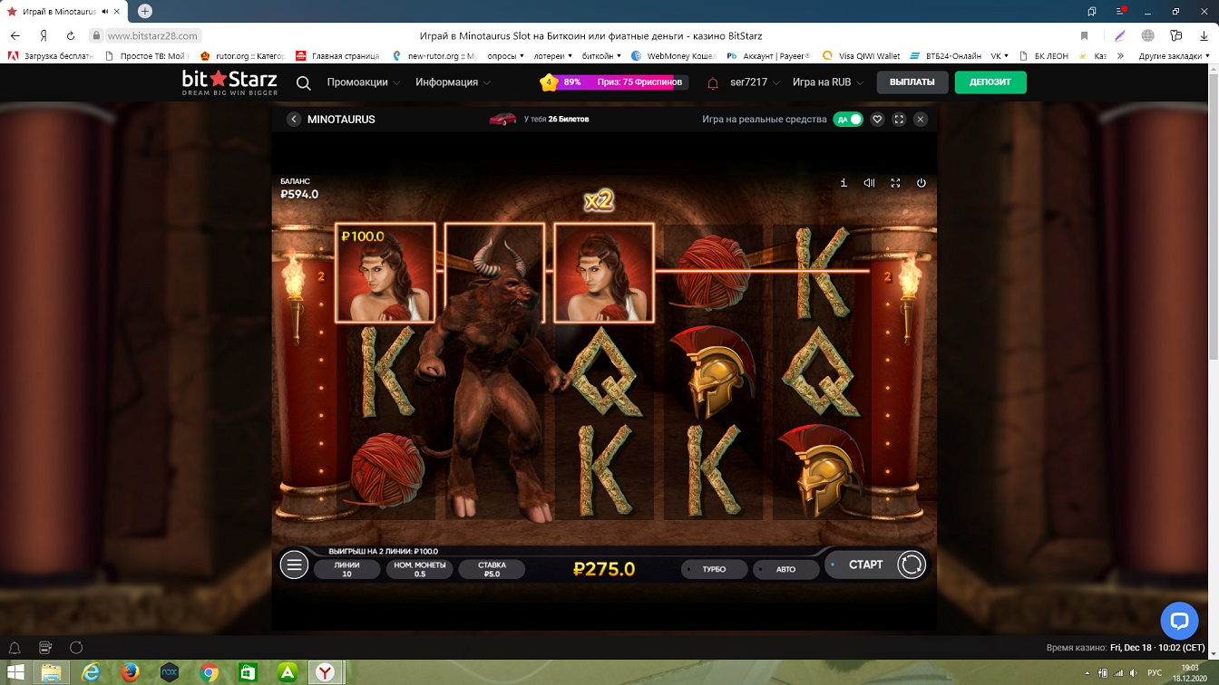Open File Explorer from taskbar

coord(53,672)
